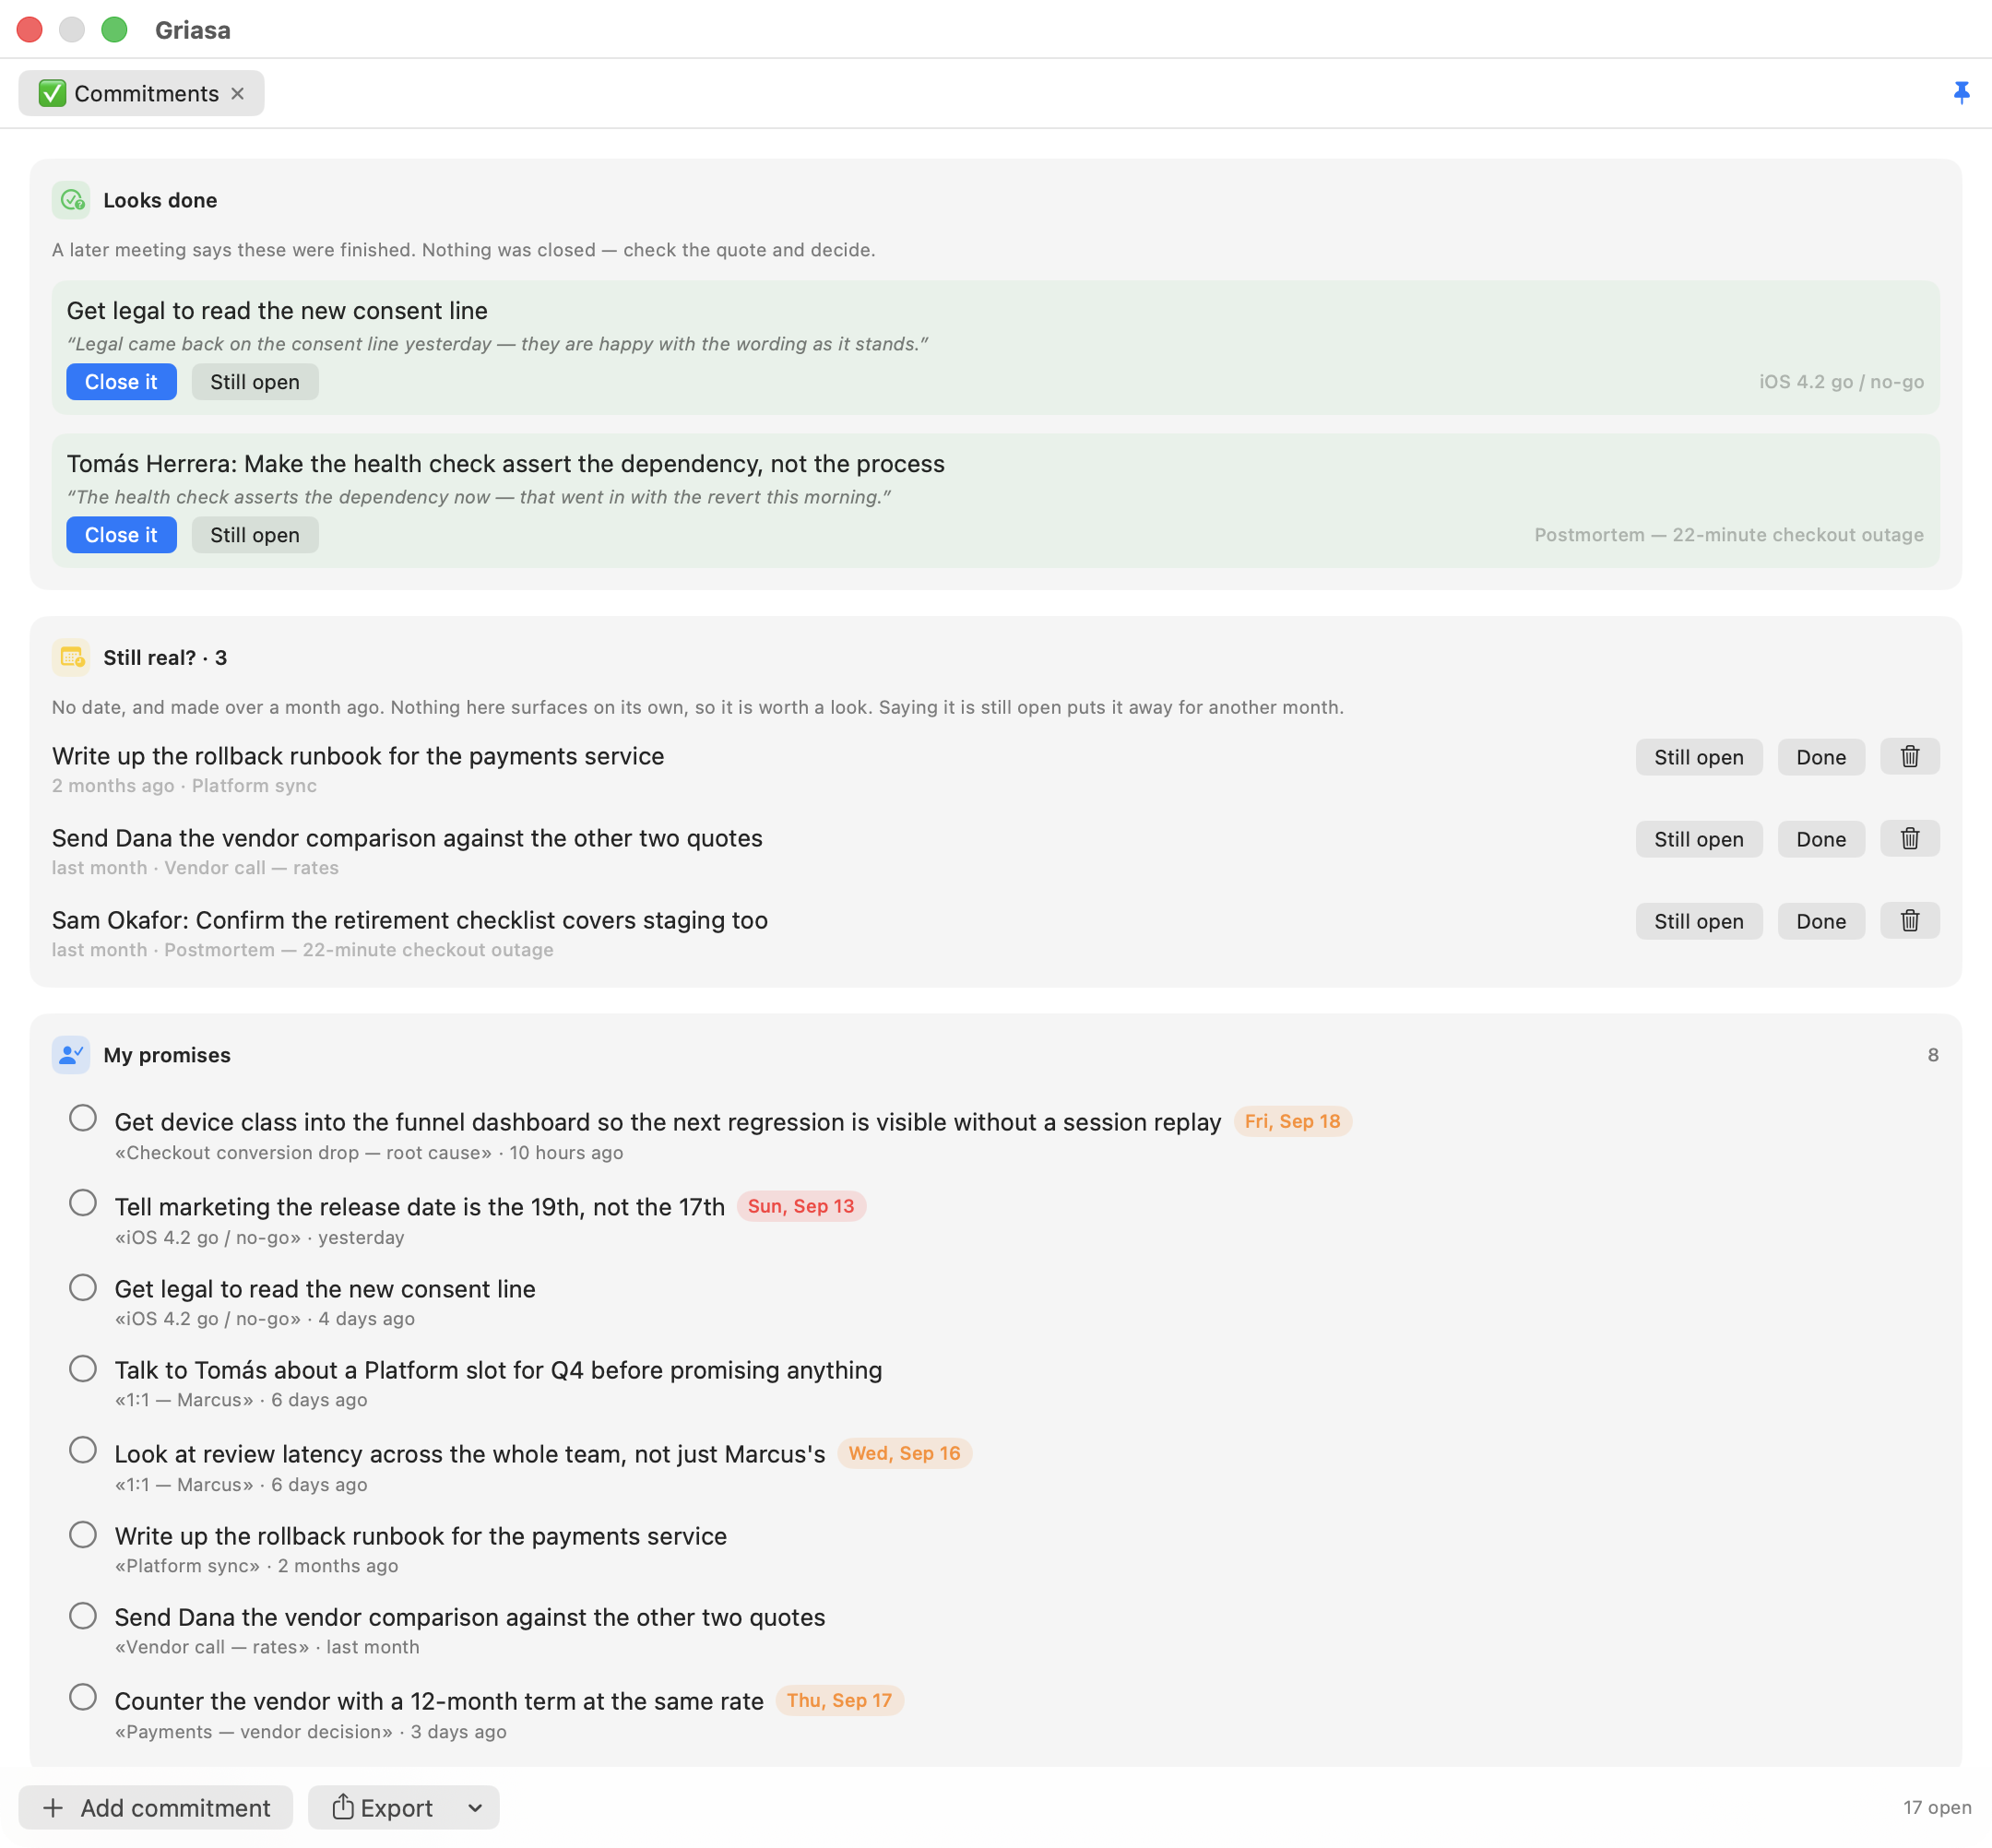
Task: Open the iOS 4.2 go / no-go source in Looks done
Action: tap(1841, 382)
